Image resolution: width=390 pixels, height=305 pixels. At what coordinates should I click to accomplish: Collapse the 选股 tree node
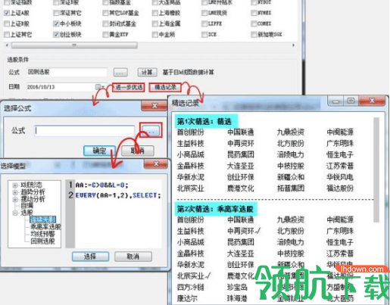(15, 213)
